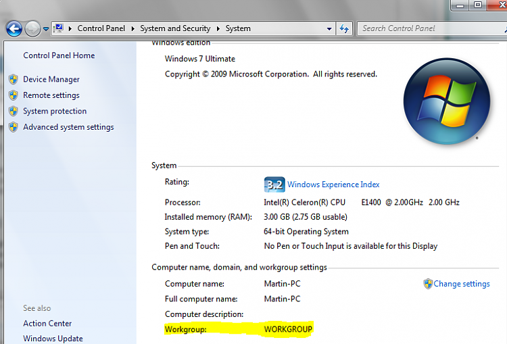Click the Windows 7 logo orb image
The width and height of the screenshot is (507, 344).
[447, 101]
